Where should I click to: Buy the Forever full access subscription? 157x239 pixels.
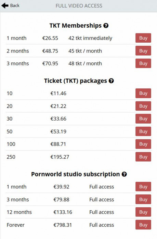143,225
